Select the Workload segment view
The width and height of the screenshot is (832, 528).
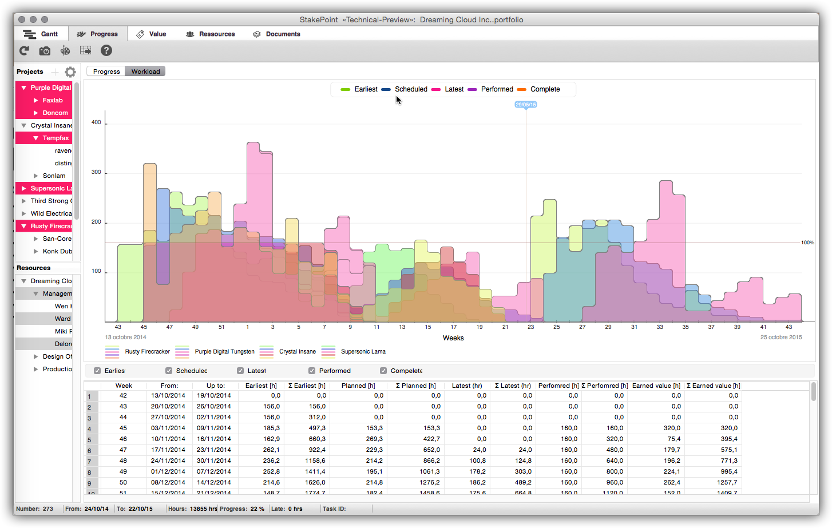pyautogui.click(x=145, y=72)
